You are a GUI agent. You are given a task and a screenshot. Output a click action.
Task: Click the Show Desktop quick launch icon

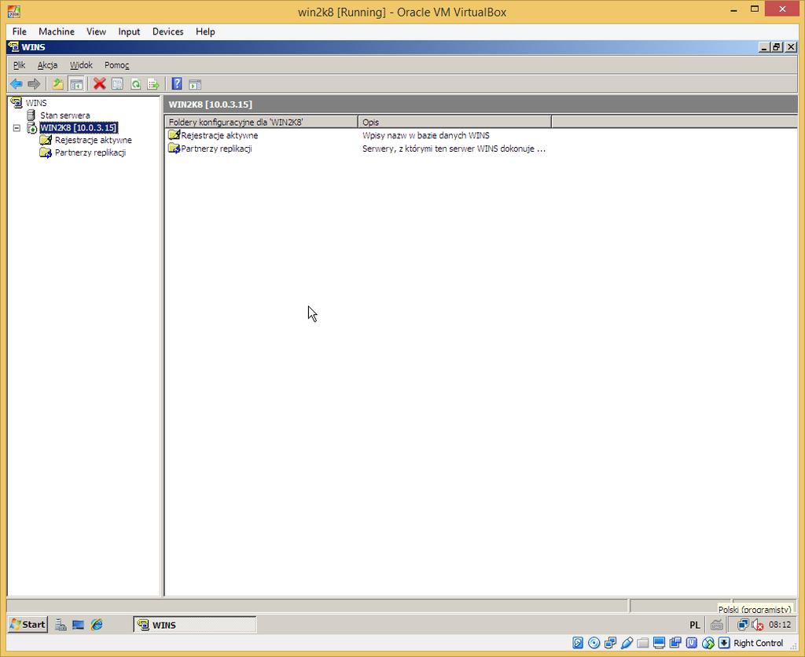78,625
